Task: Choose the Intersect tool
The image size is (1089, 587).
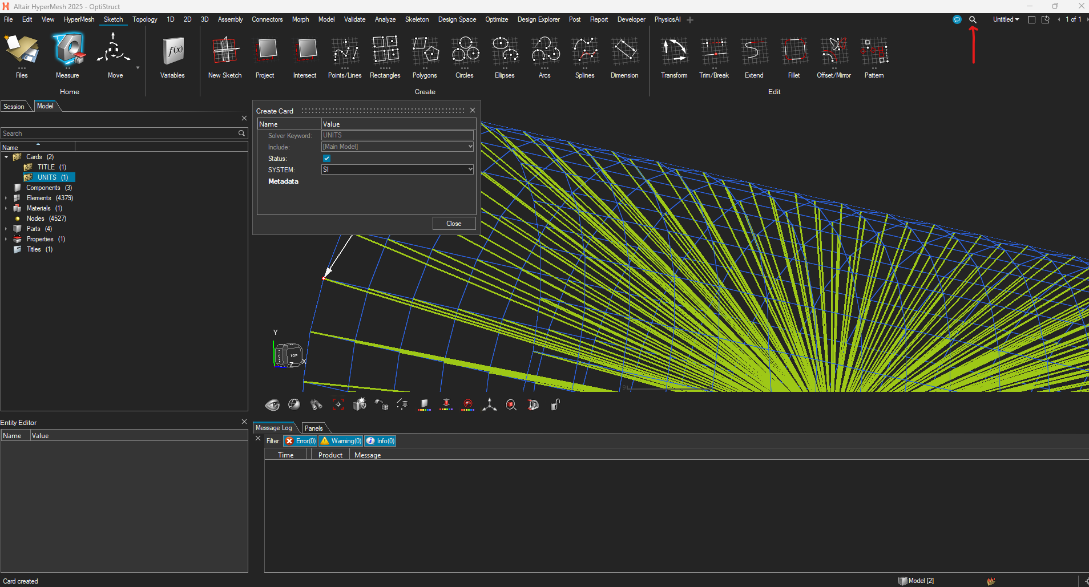Action: click(305, 56)
